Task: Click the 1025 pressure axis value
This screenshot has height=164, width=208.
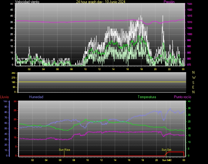Action: [190, 4]
